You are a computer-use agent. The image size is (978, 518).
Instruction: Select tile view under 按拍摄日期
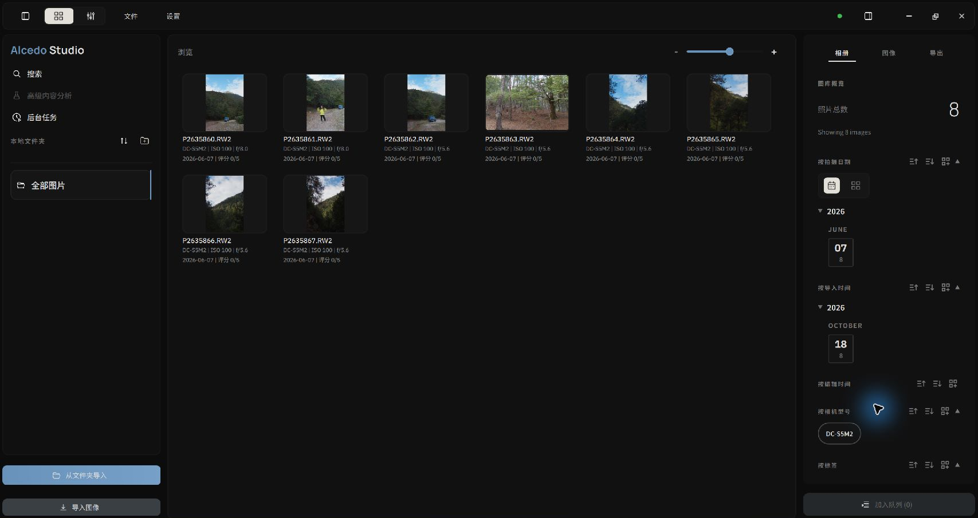(x=855, y=185)
